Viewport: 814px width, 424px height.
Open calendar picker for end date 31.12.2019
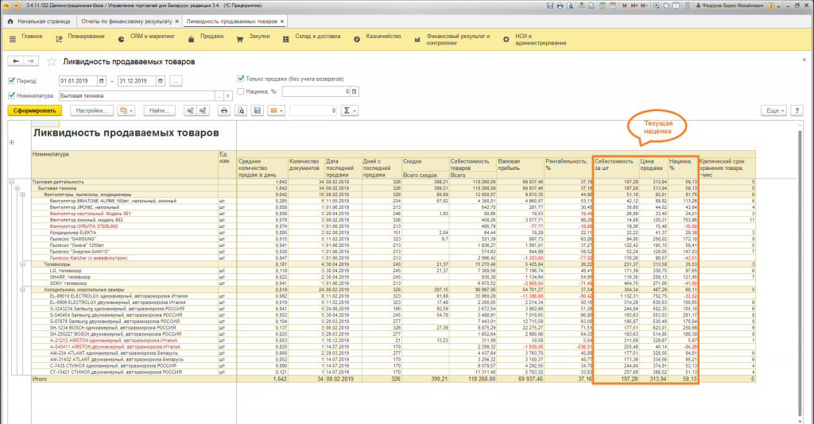tap(161, 81)
